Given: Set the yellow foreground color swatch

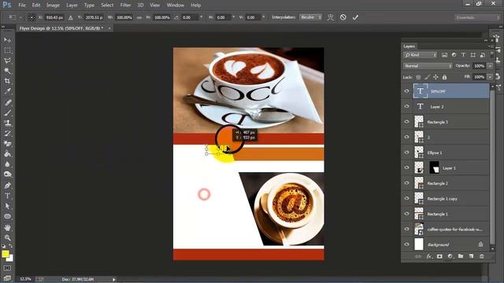Looking at the screenshot, I should coord(6,254).
